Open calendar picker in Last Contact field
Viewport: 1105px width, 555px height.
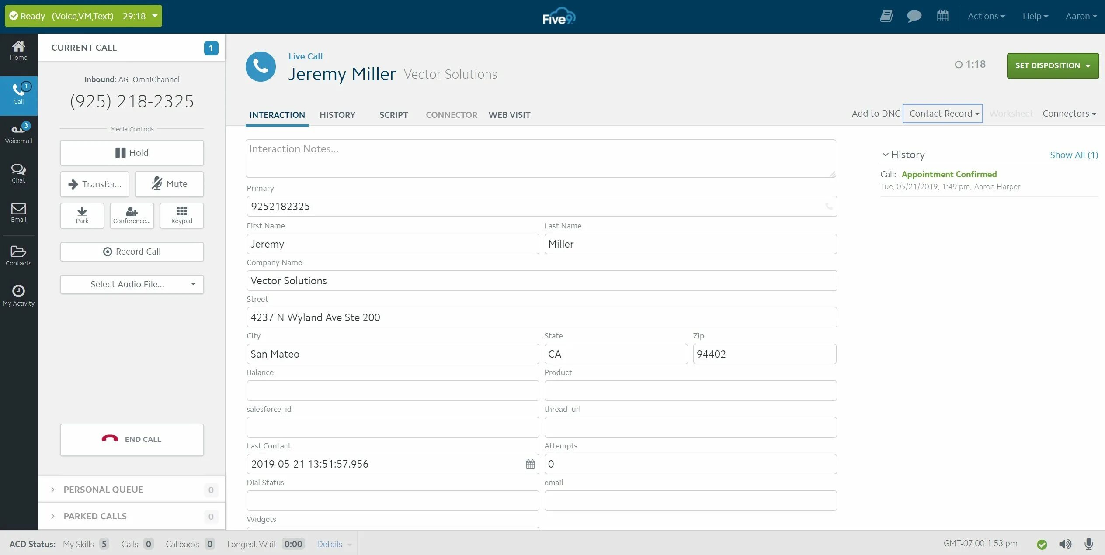[x=530, y=464]
